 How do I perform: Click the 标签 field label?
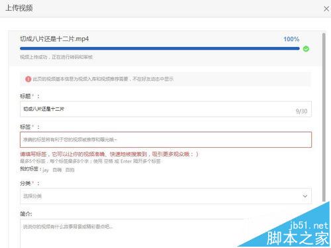[x=30, y=127]
